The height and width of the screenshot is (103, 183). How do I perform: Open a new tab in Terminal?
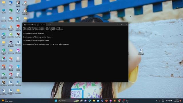[x=48, y=25]
